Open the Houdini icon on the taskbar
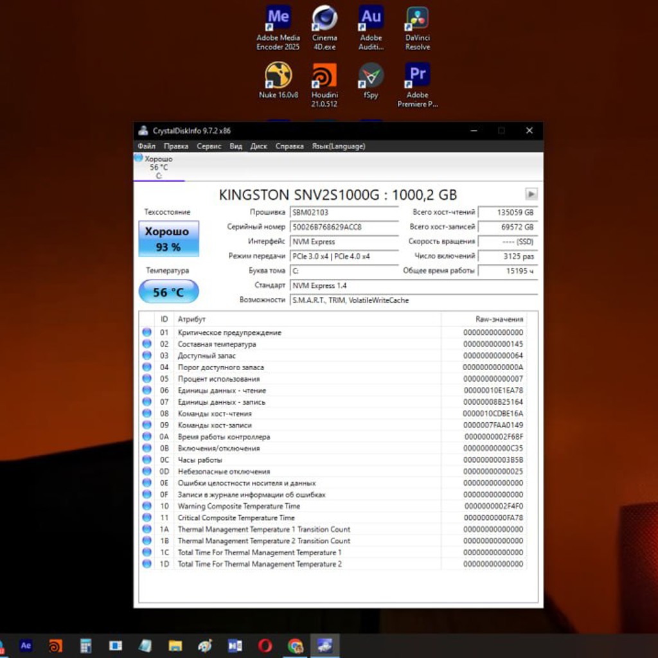The width and height of the screenshot is (658, 658). click(x=55, y=645)
